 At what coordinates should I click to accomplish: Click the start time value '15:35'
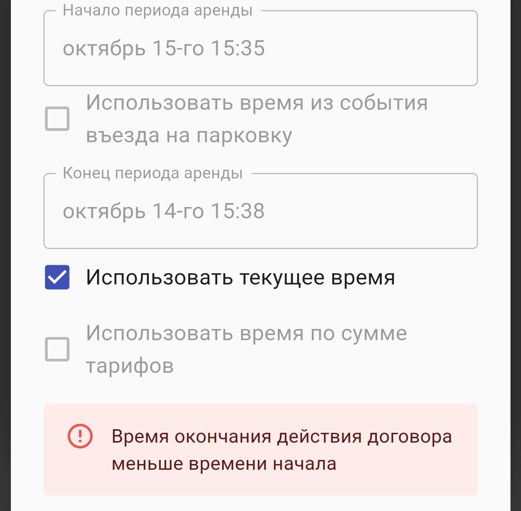click(238, 48)
